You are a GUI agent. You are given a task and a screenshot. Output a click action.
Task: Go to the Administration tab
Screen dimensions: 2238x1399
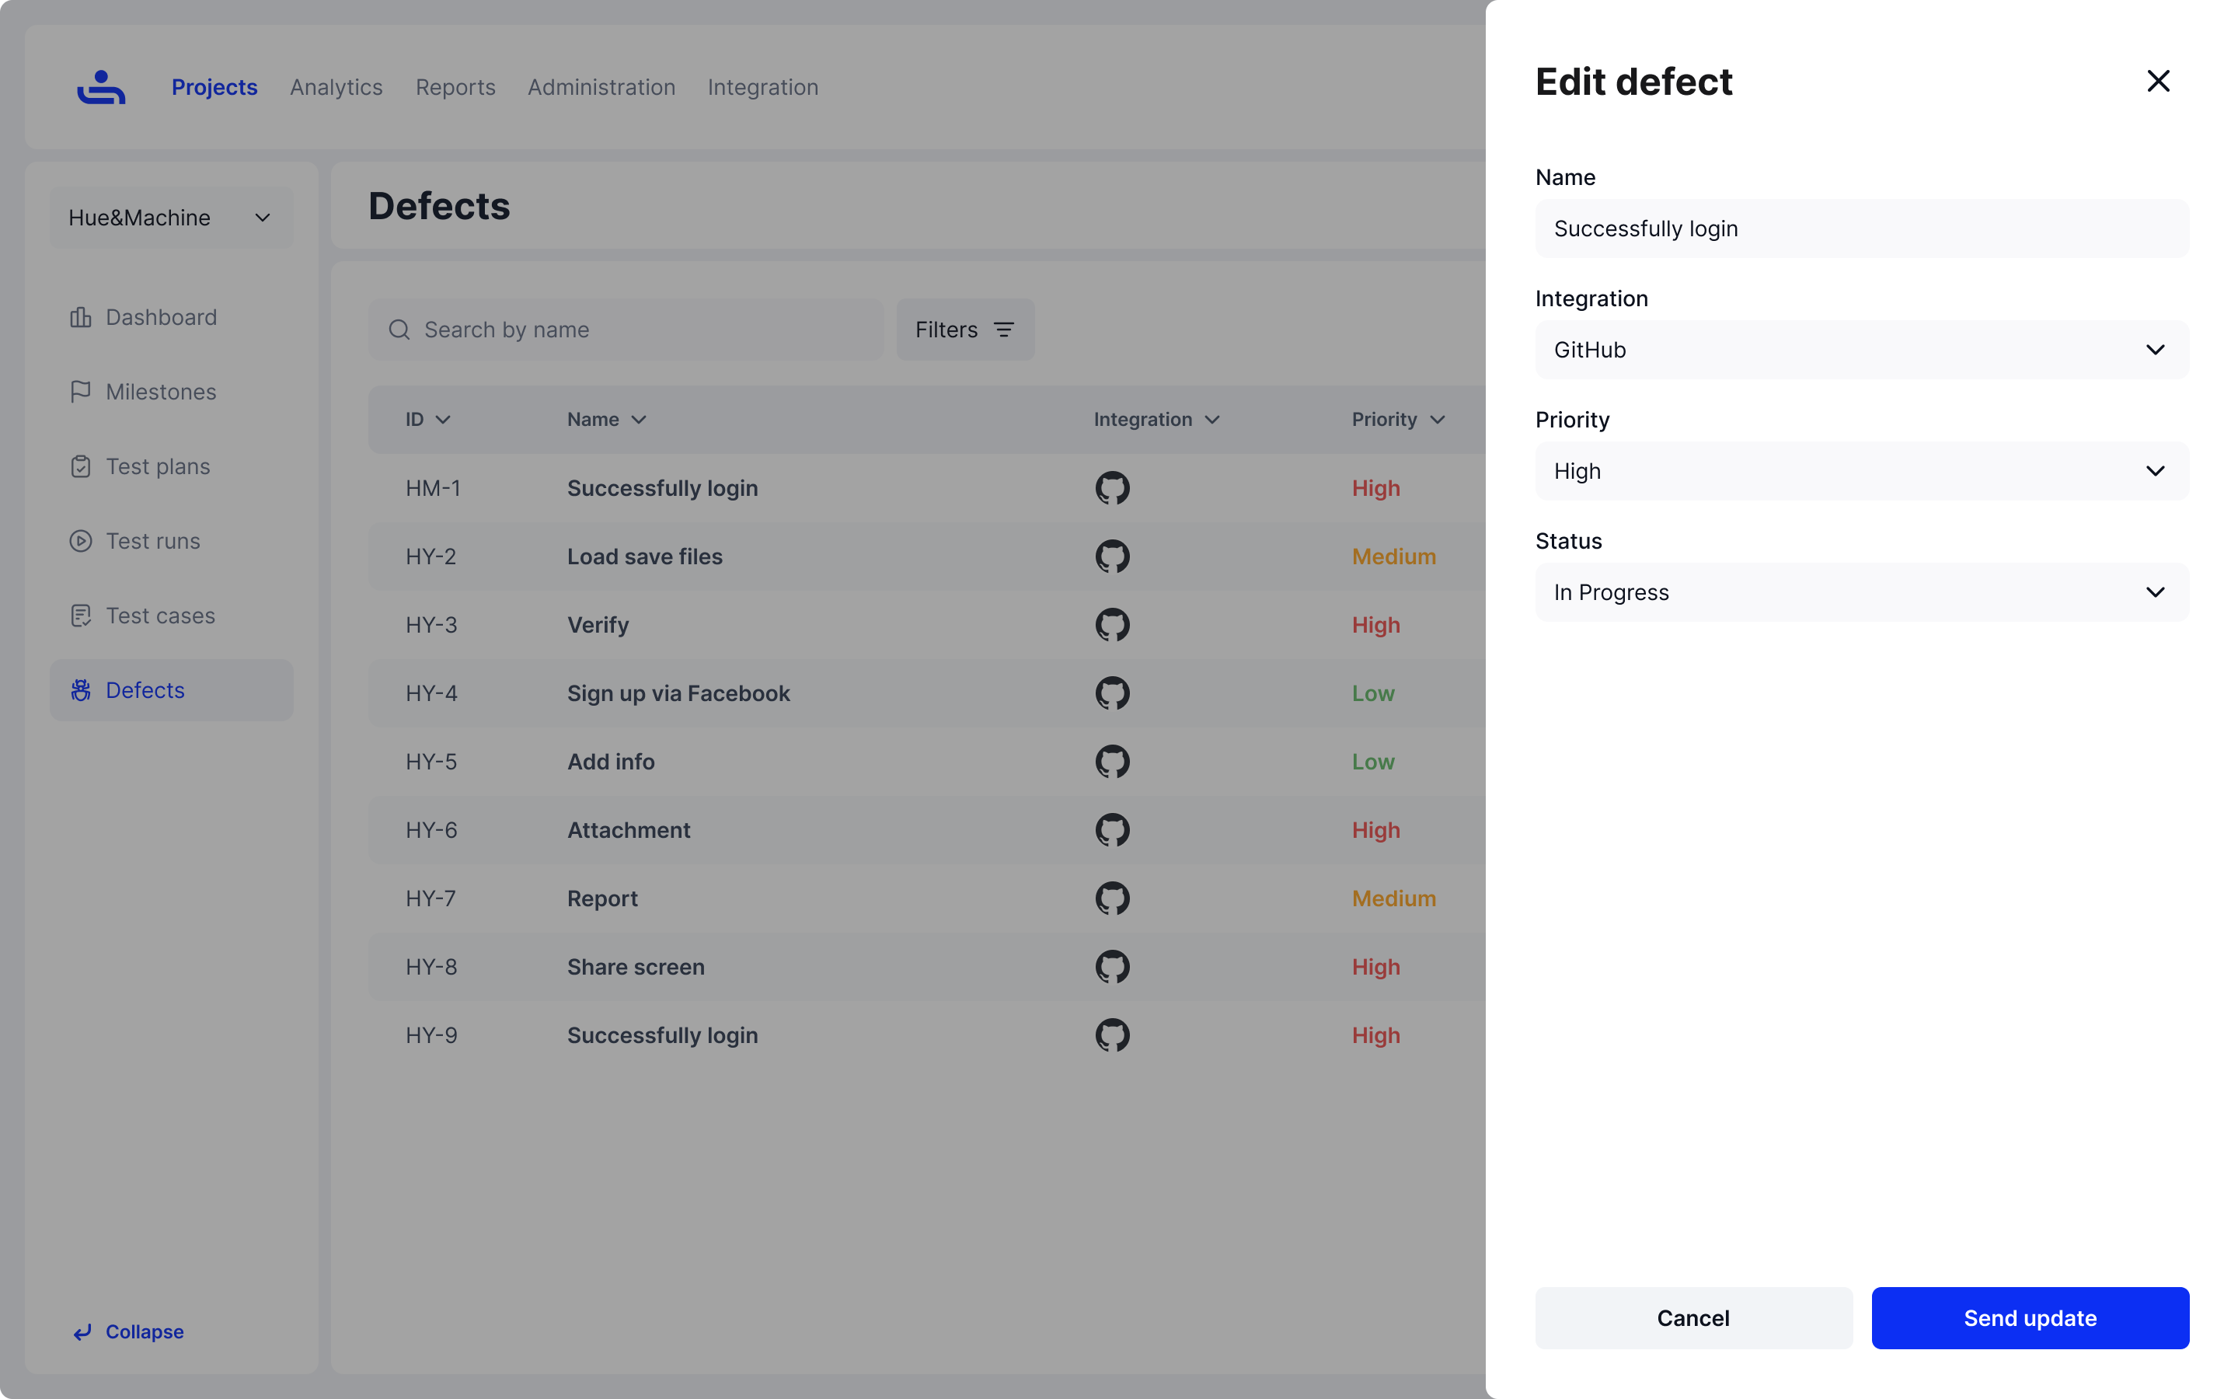tap(601, 87)
